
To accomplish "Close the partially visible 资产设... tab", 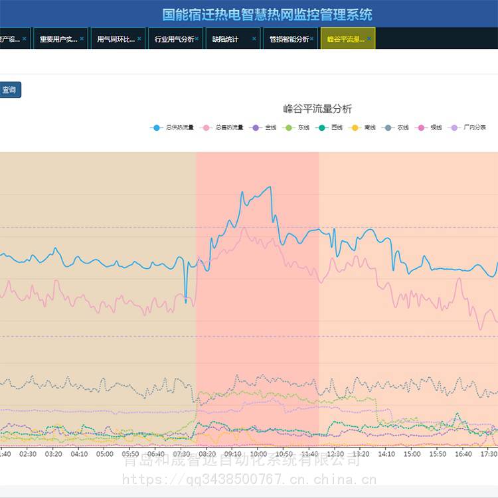I will (25, 39).
